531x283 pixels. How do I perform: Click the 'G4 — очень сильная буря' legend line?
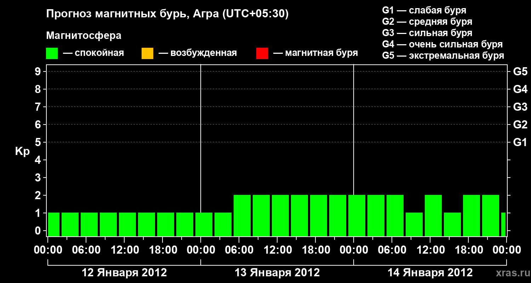pos(442,44)
